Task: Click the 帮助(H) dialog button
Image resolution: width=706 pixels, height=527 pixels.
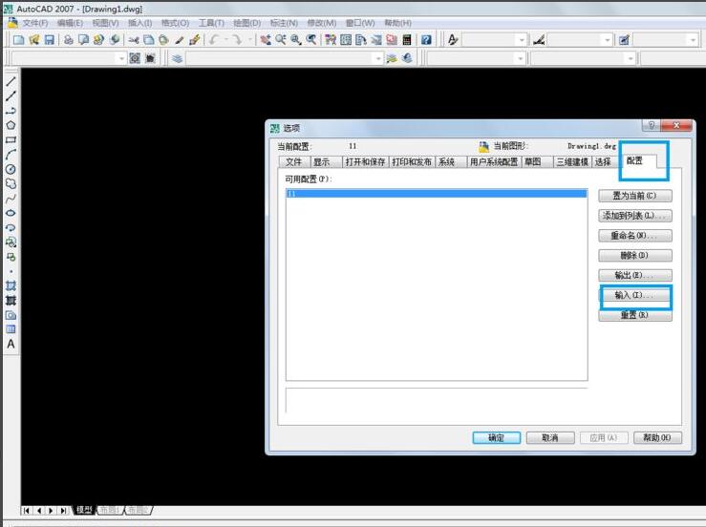Action: tap(657, 438)
